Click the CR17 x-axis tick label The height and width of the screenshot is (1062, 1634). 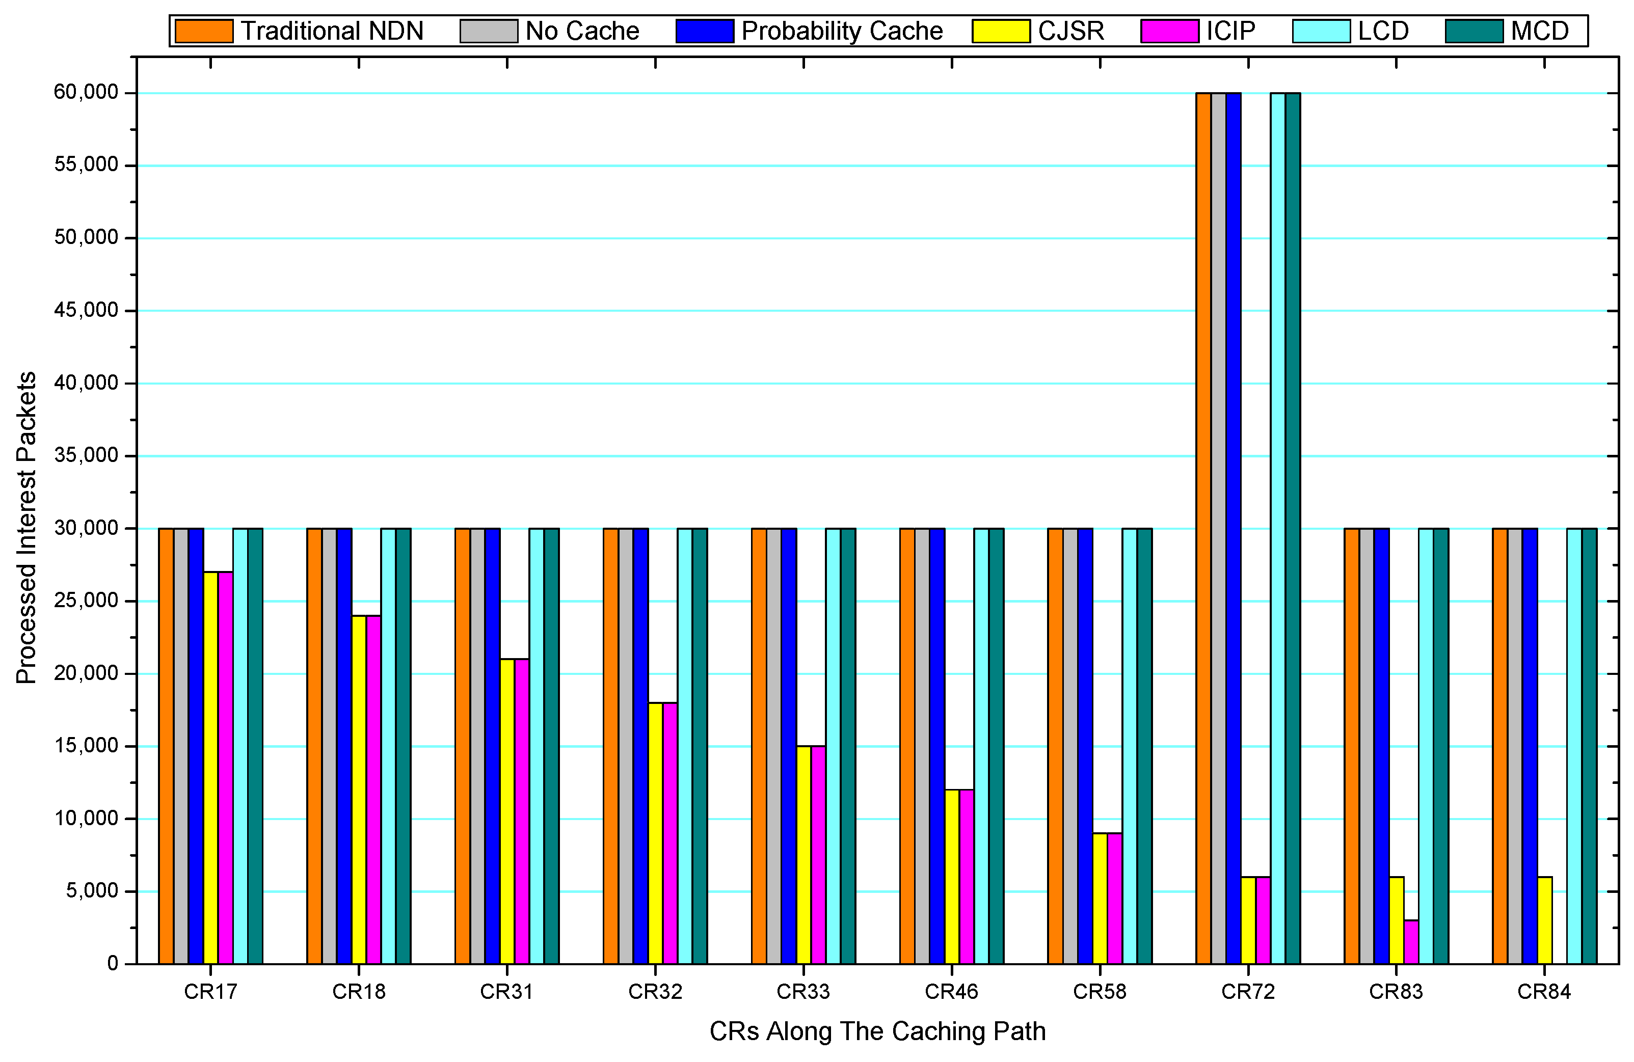click(210, 992)
